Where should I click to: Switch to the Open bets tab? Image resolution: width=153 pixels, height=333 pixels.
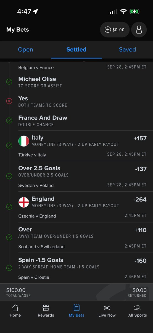coord(25,49)
